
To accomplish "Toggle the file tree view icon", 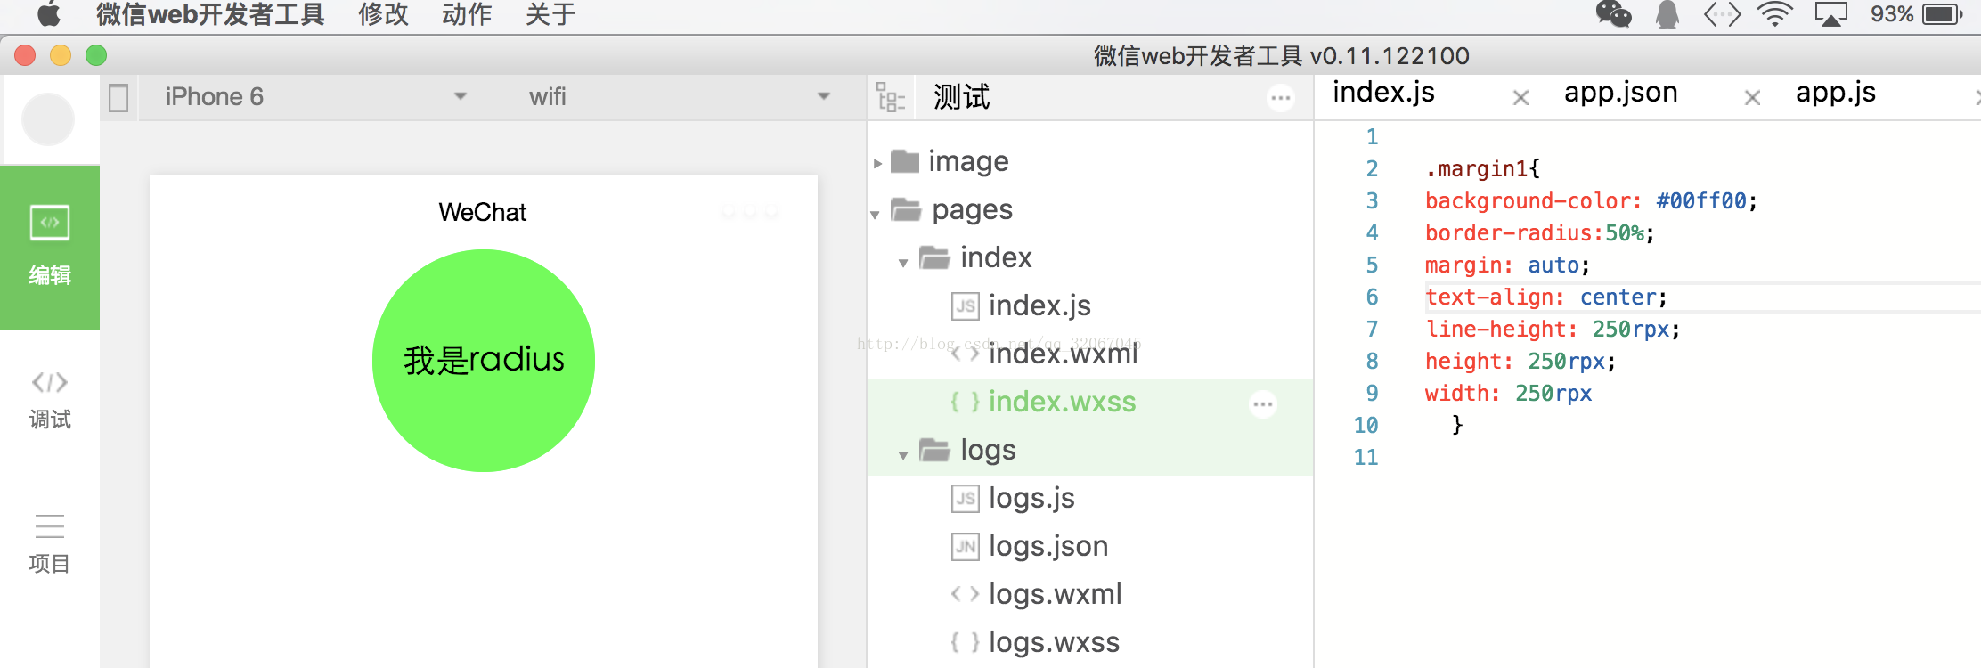I will [890, 97].
